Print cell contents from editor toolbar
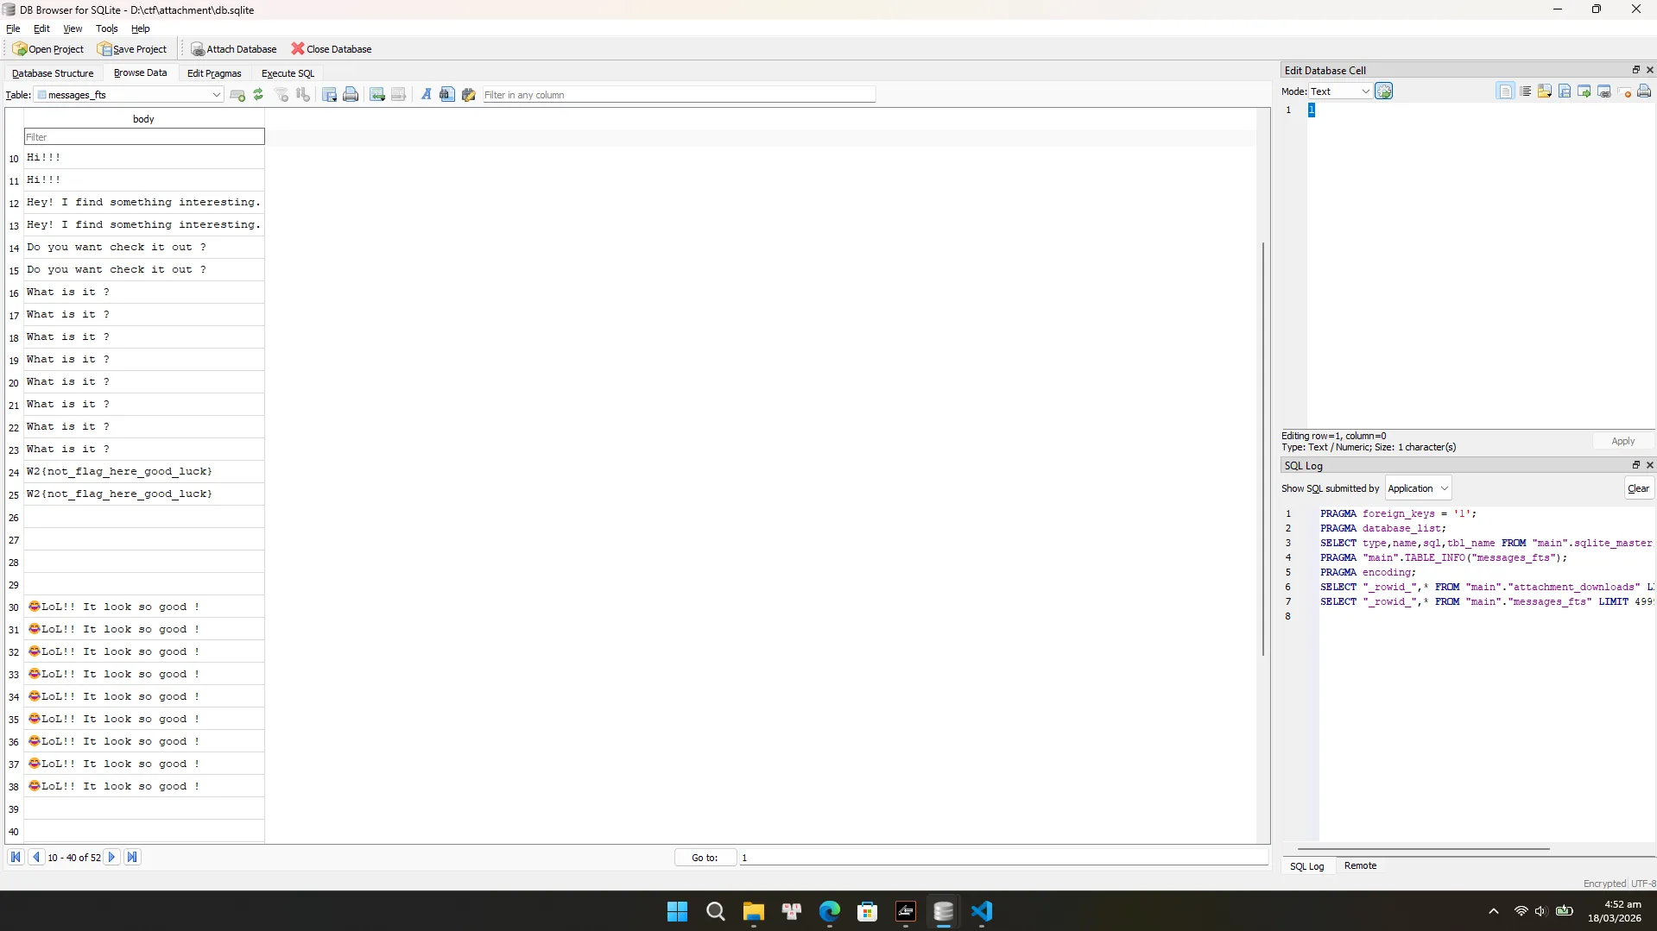This screenshot has width=1657, height=931. (x=1644, y=91)
